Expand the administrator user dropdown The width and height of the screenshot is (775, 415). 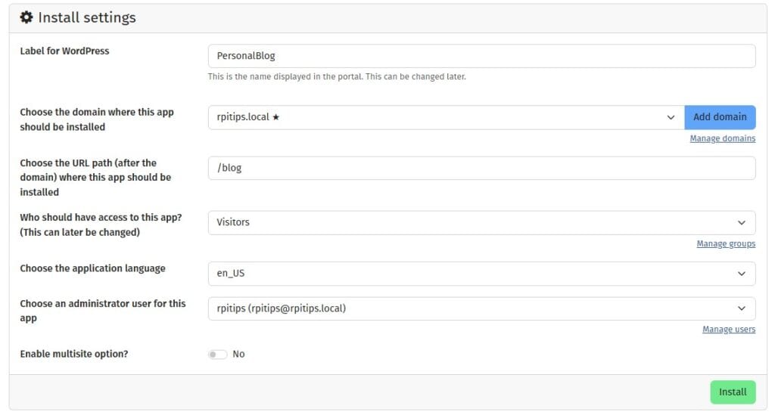tap(481, 308)
